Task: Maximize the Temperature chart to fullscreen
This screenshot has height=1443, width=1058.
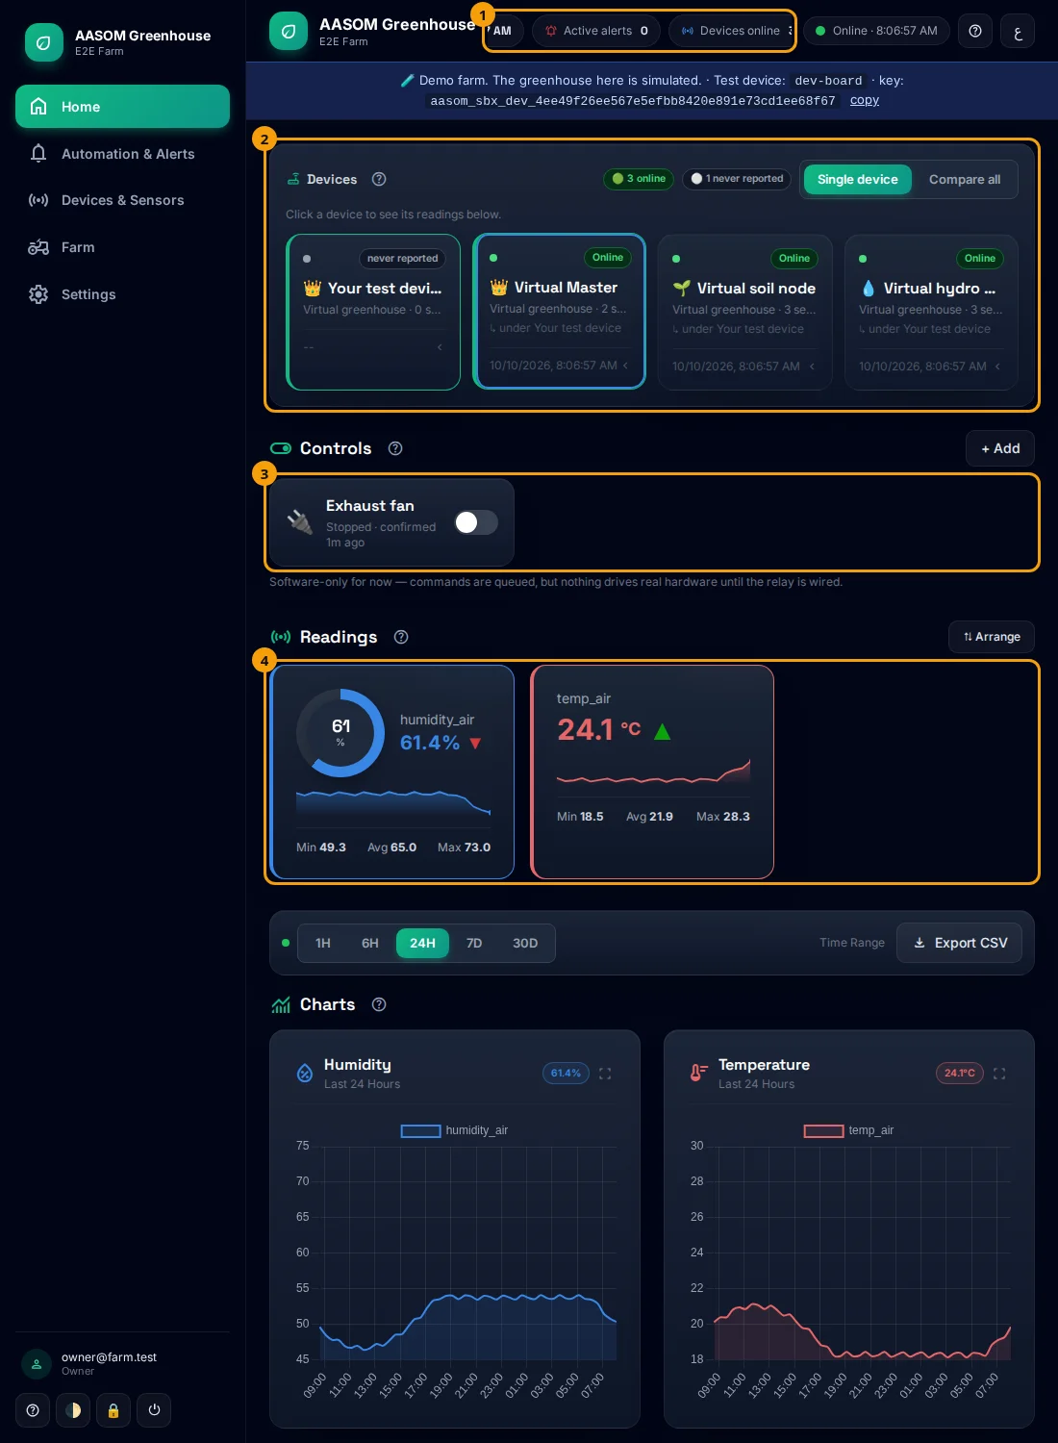Action: (999, 1074)
